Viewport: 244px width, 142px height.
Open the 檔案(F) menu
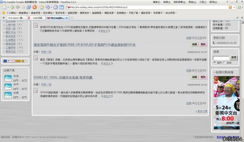156,2
